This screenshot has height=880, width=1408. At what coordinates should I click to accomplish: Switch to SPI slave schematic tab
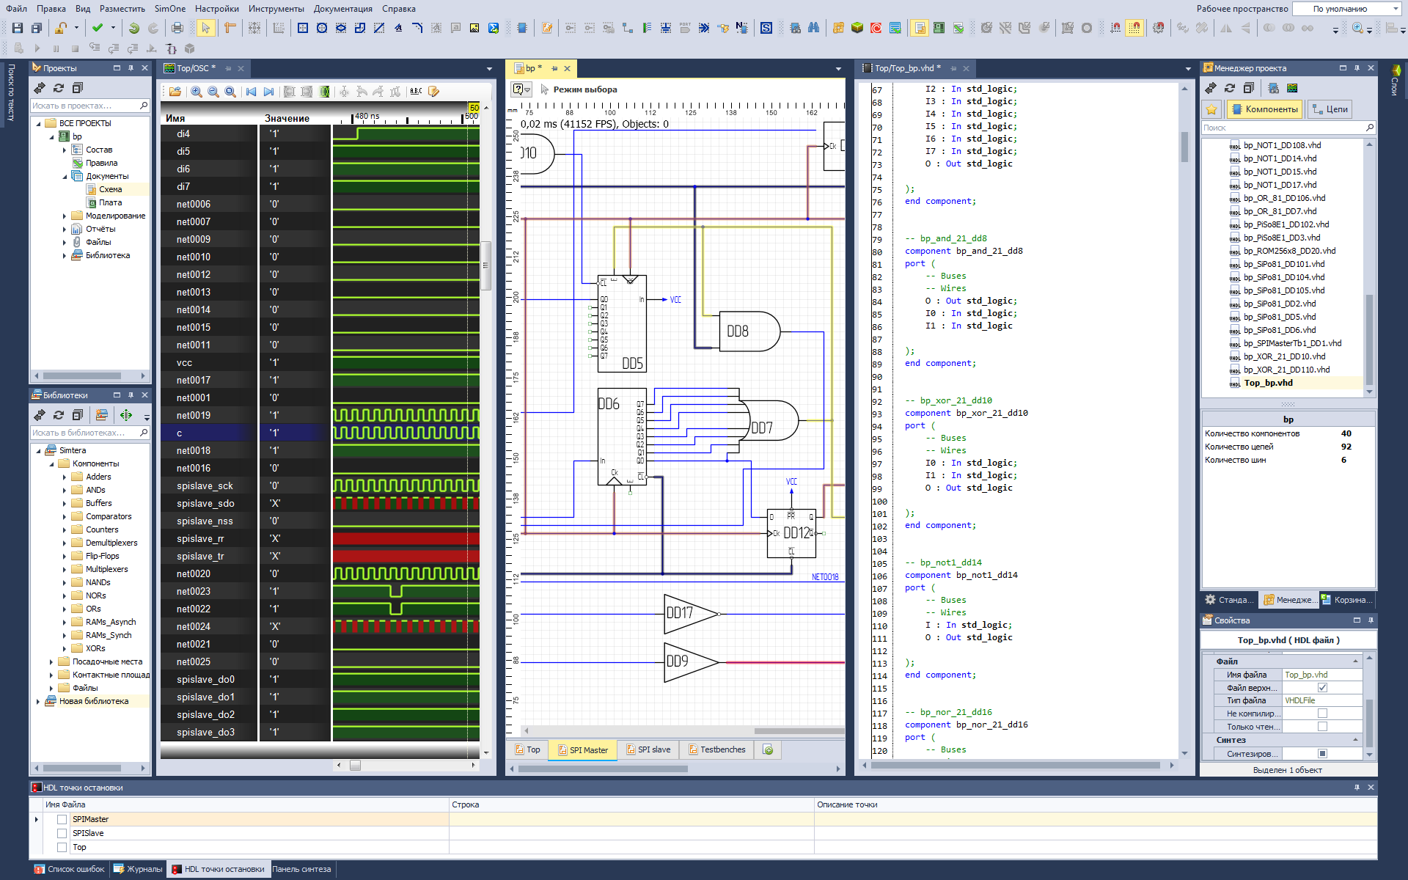pyautogui.click(x=648, y=749)
